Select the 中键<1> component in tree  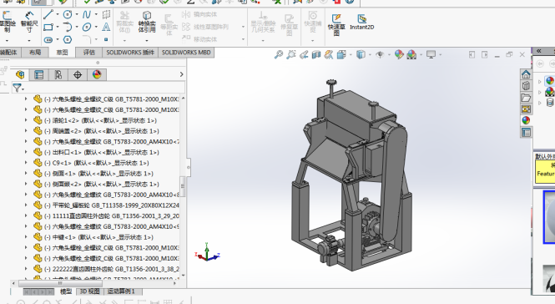pos(103,237)
